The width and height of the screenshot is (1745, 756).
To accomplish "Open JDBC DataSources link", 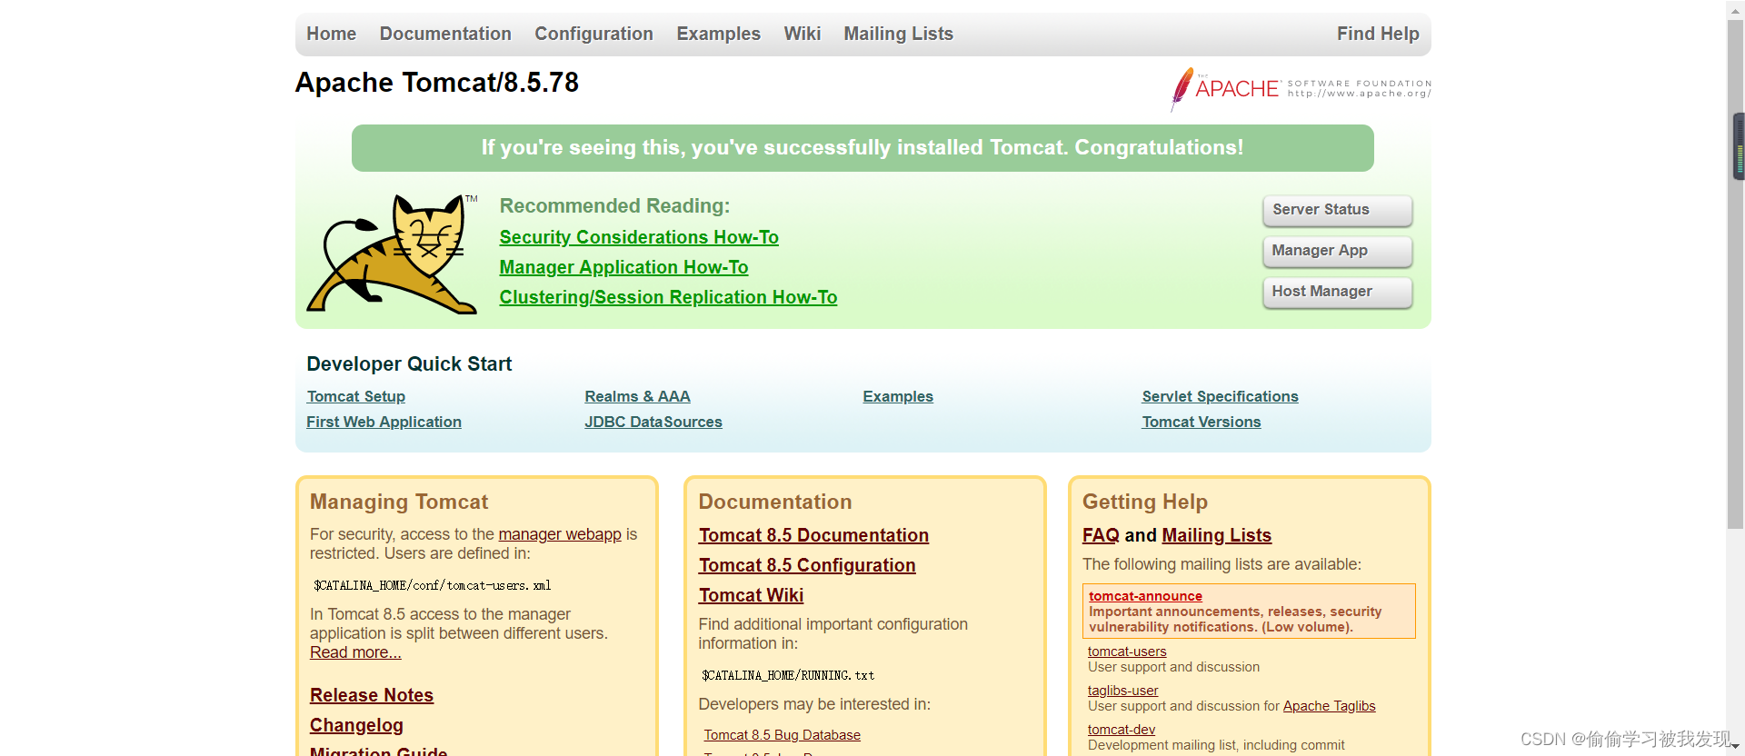I will [653, 422].
